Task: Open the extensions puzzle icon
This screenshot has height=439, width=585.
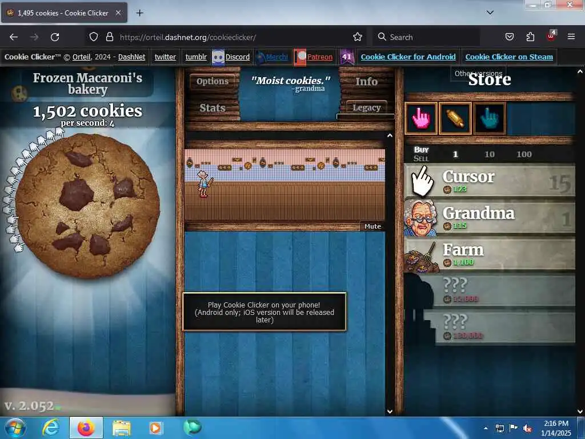Action: pos(530,37)
